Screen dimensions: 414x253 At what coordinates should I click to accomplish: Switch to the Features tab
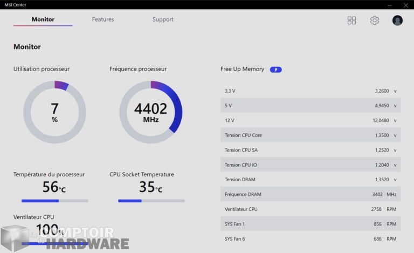pos(103,19)
